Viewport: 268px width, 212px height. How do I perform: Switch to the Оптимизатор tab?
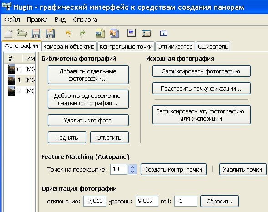175,46
